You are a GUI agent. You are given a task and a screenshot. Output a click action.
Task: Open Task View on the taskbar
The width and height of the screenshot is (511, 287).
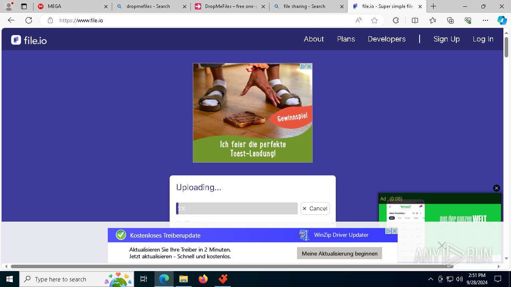click(144, 279)
